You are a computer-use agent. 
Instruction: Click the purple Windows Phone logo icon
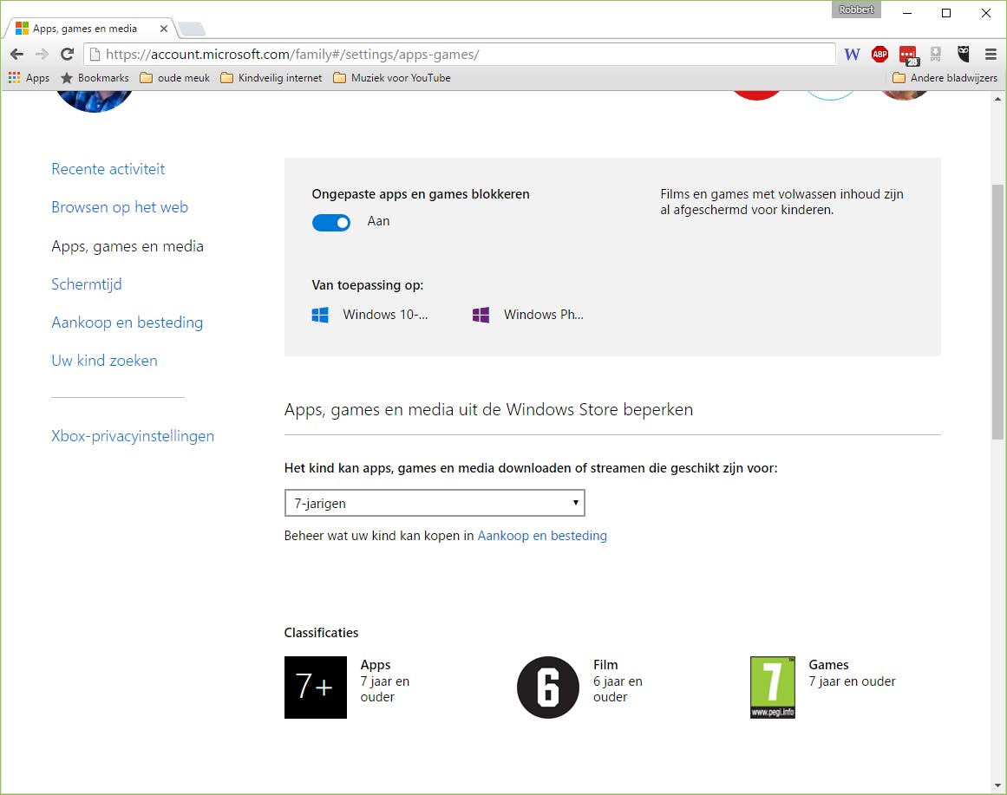[x=481, y=315]
